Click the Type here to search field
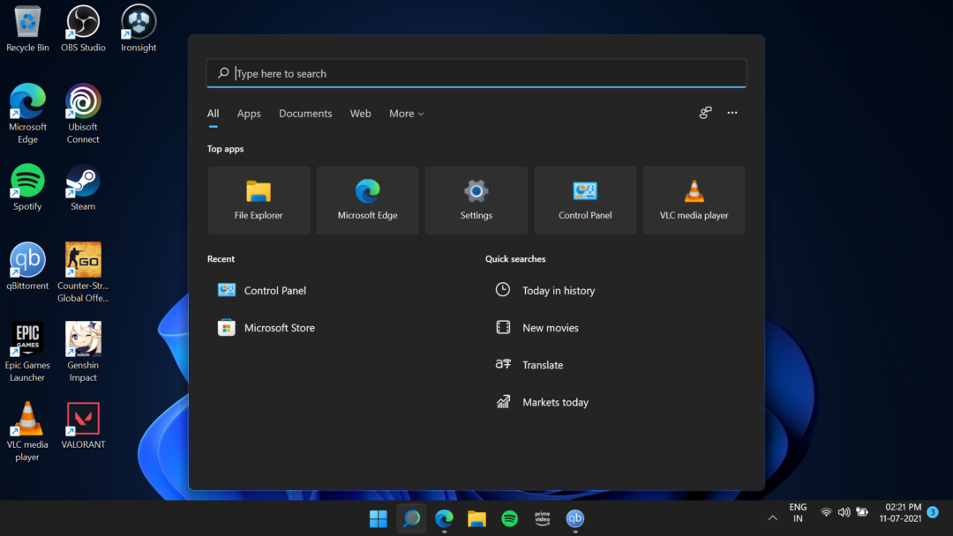This screenshot has width=953, height=536. pyautogui.click(x=476, y=73)
